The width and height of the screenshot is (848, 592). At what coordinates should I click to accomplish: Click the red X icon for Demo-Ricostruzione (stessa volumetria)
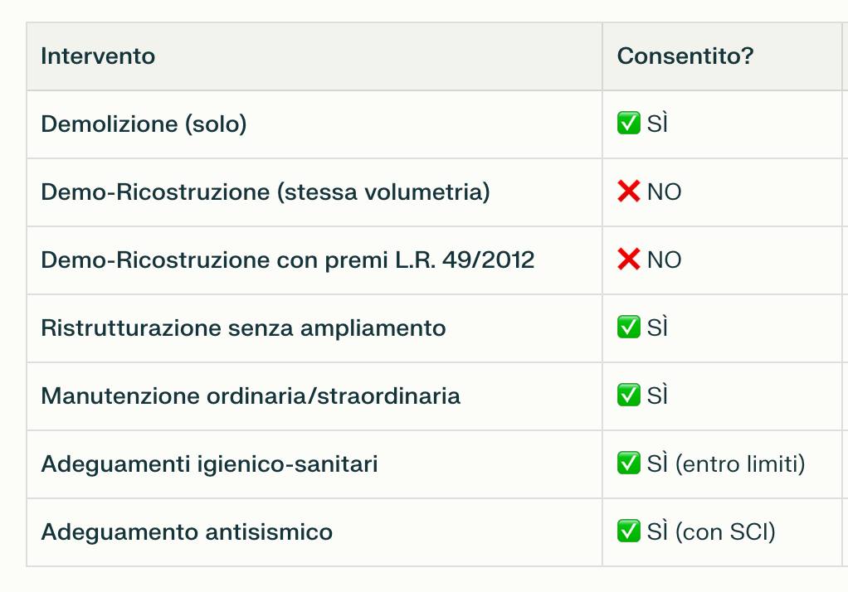pos(628,192)
